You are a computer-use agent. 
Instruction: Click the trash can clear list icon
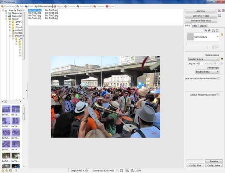pyautogui.click(x=223, y=11)
